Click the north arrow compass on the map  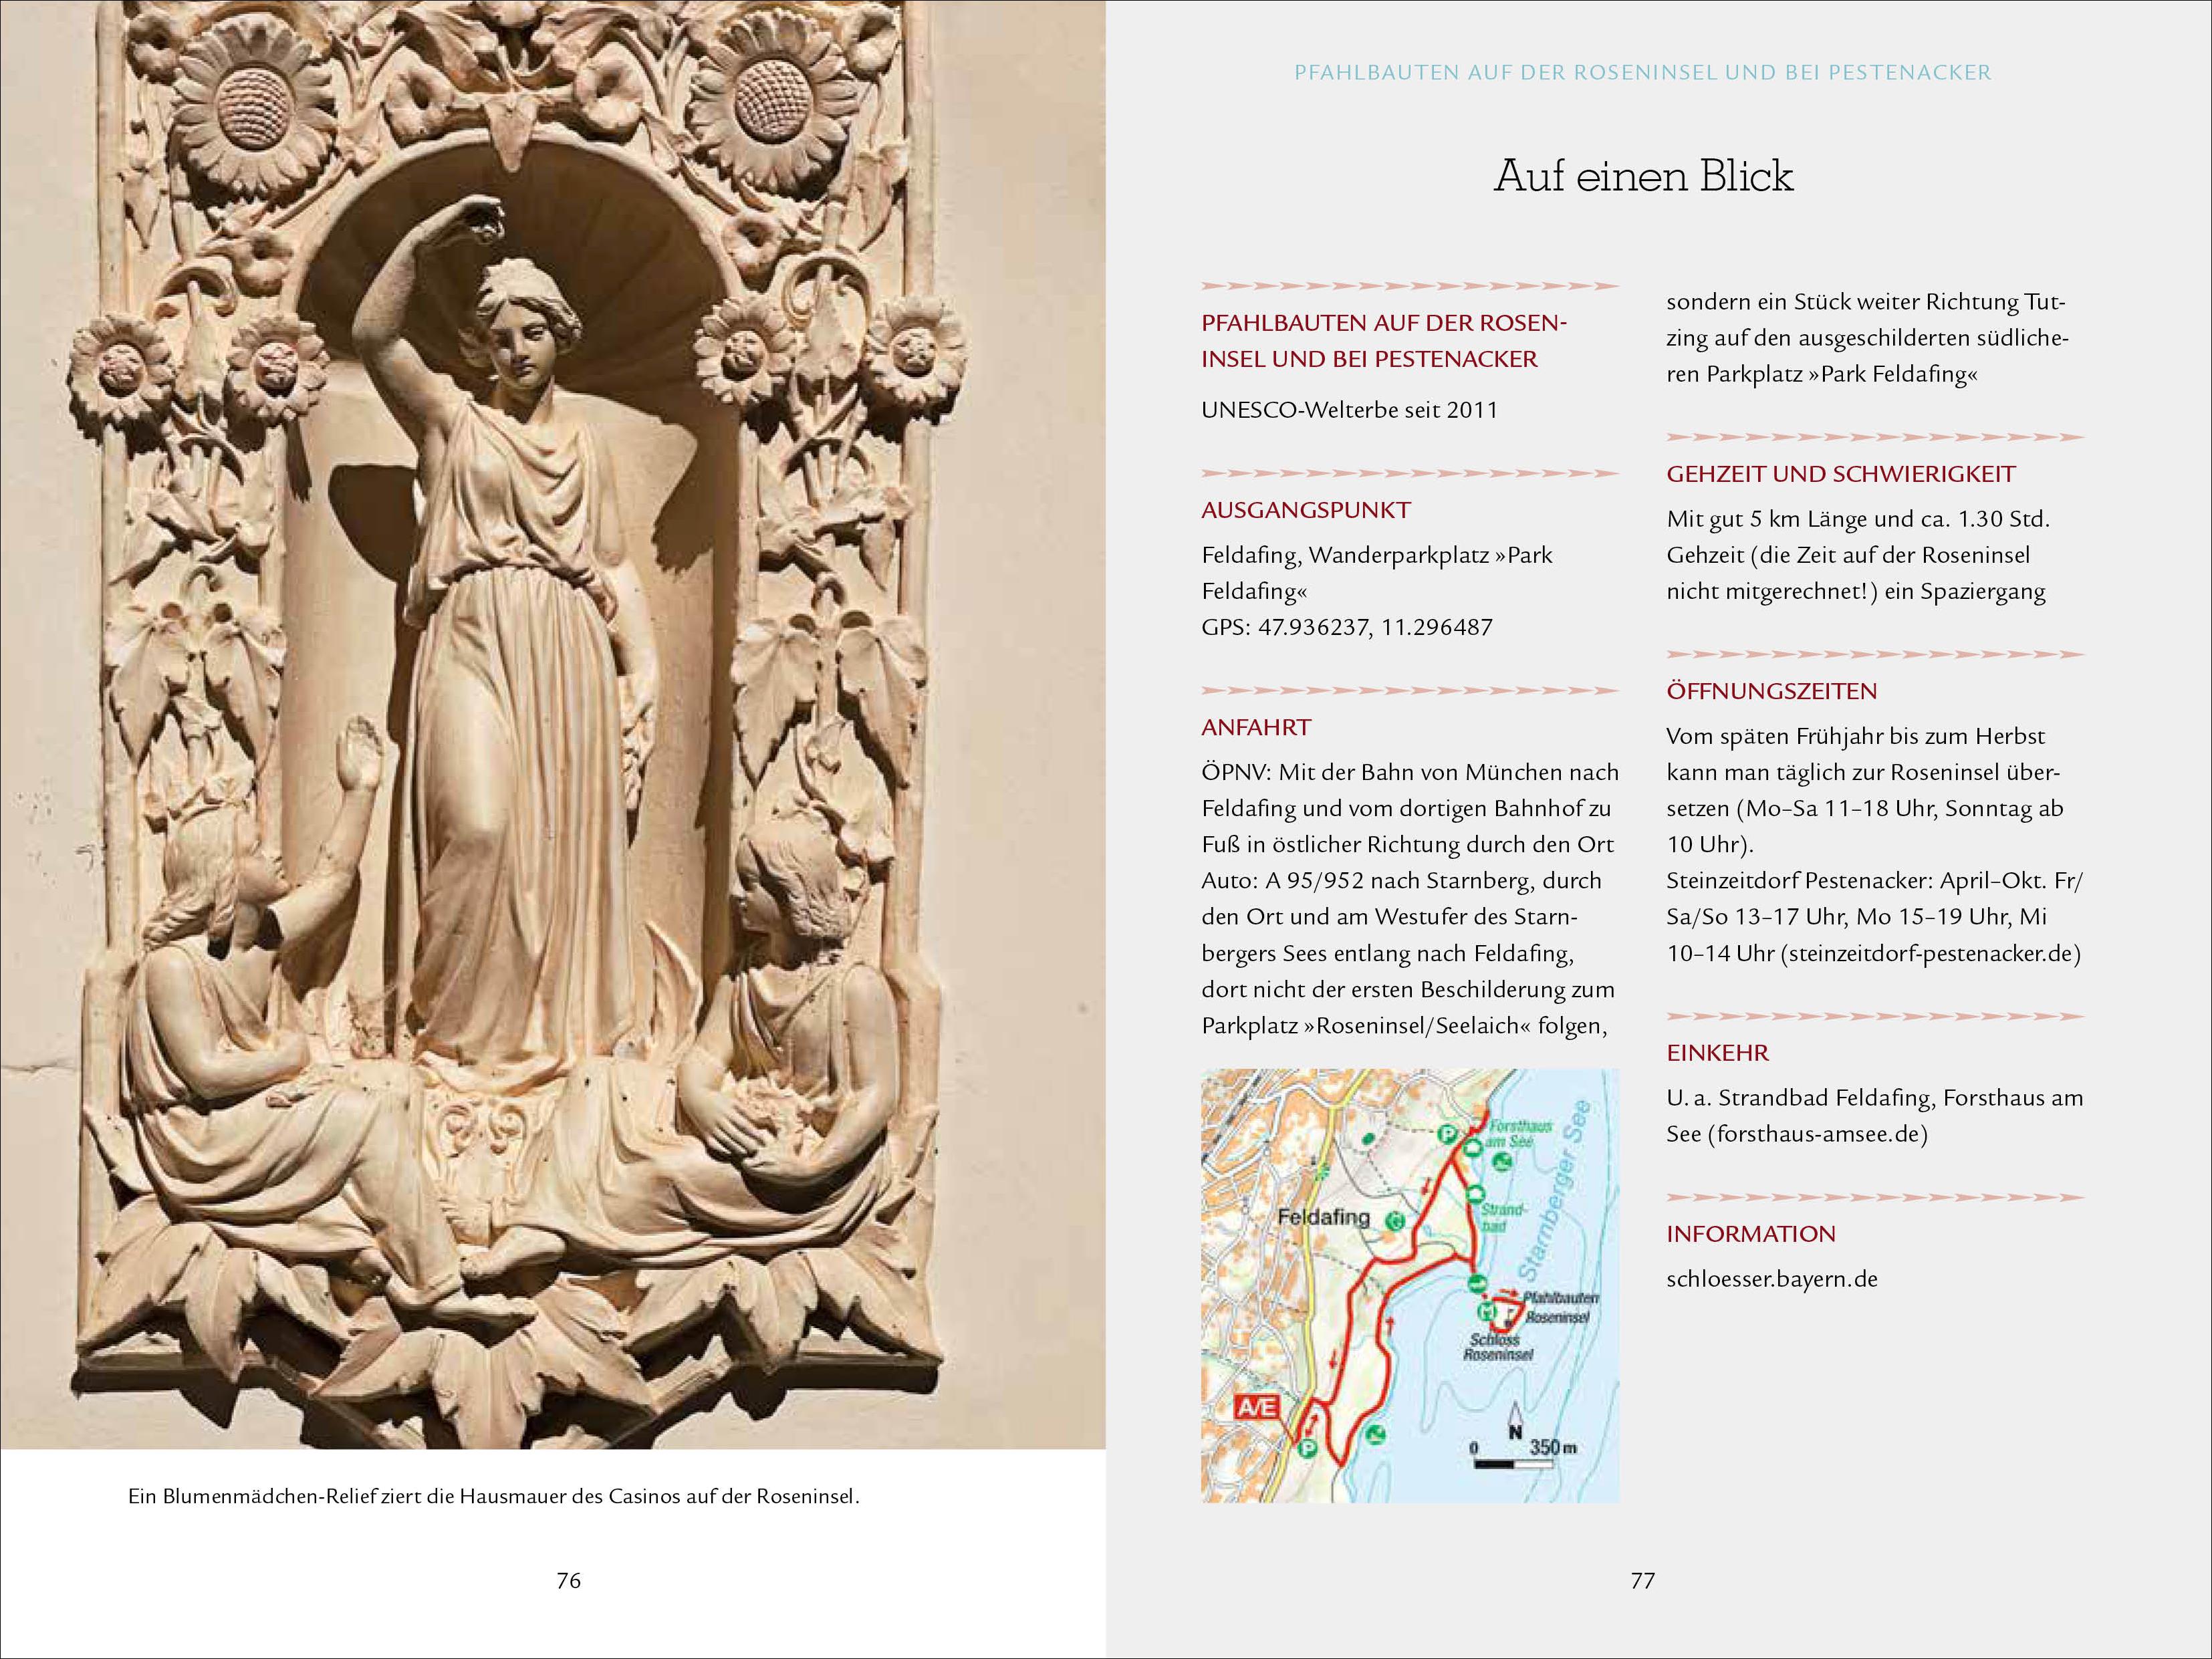tap(1515, 1419)
